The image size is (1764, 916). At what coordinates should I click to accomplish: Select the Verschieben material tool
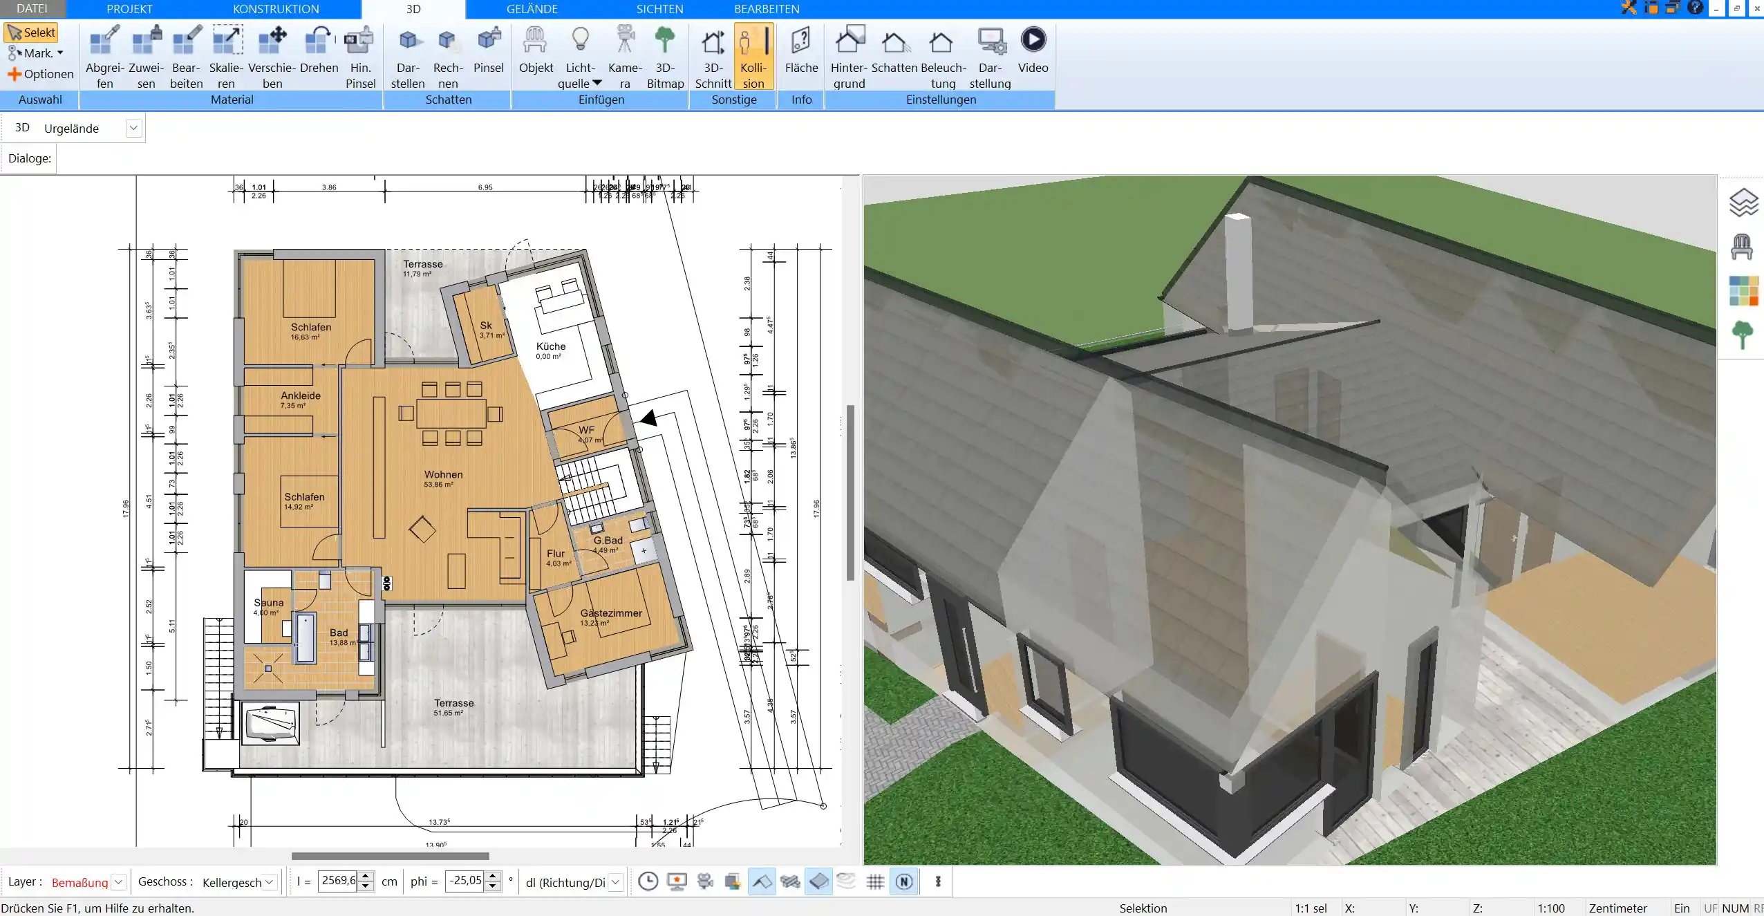[272, 57]
